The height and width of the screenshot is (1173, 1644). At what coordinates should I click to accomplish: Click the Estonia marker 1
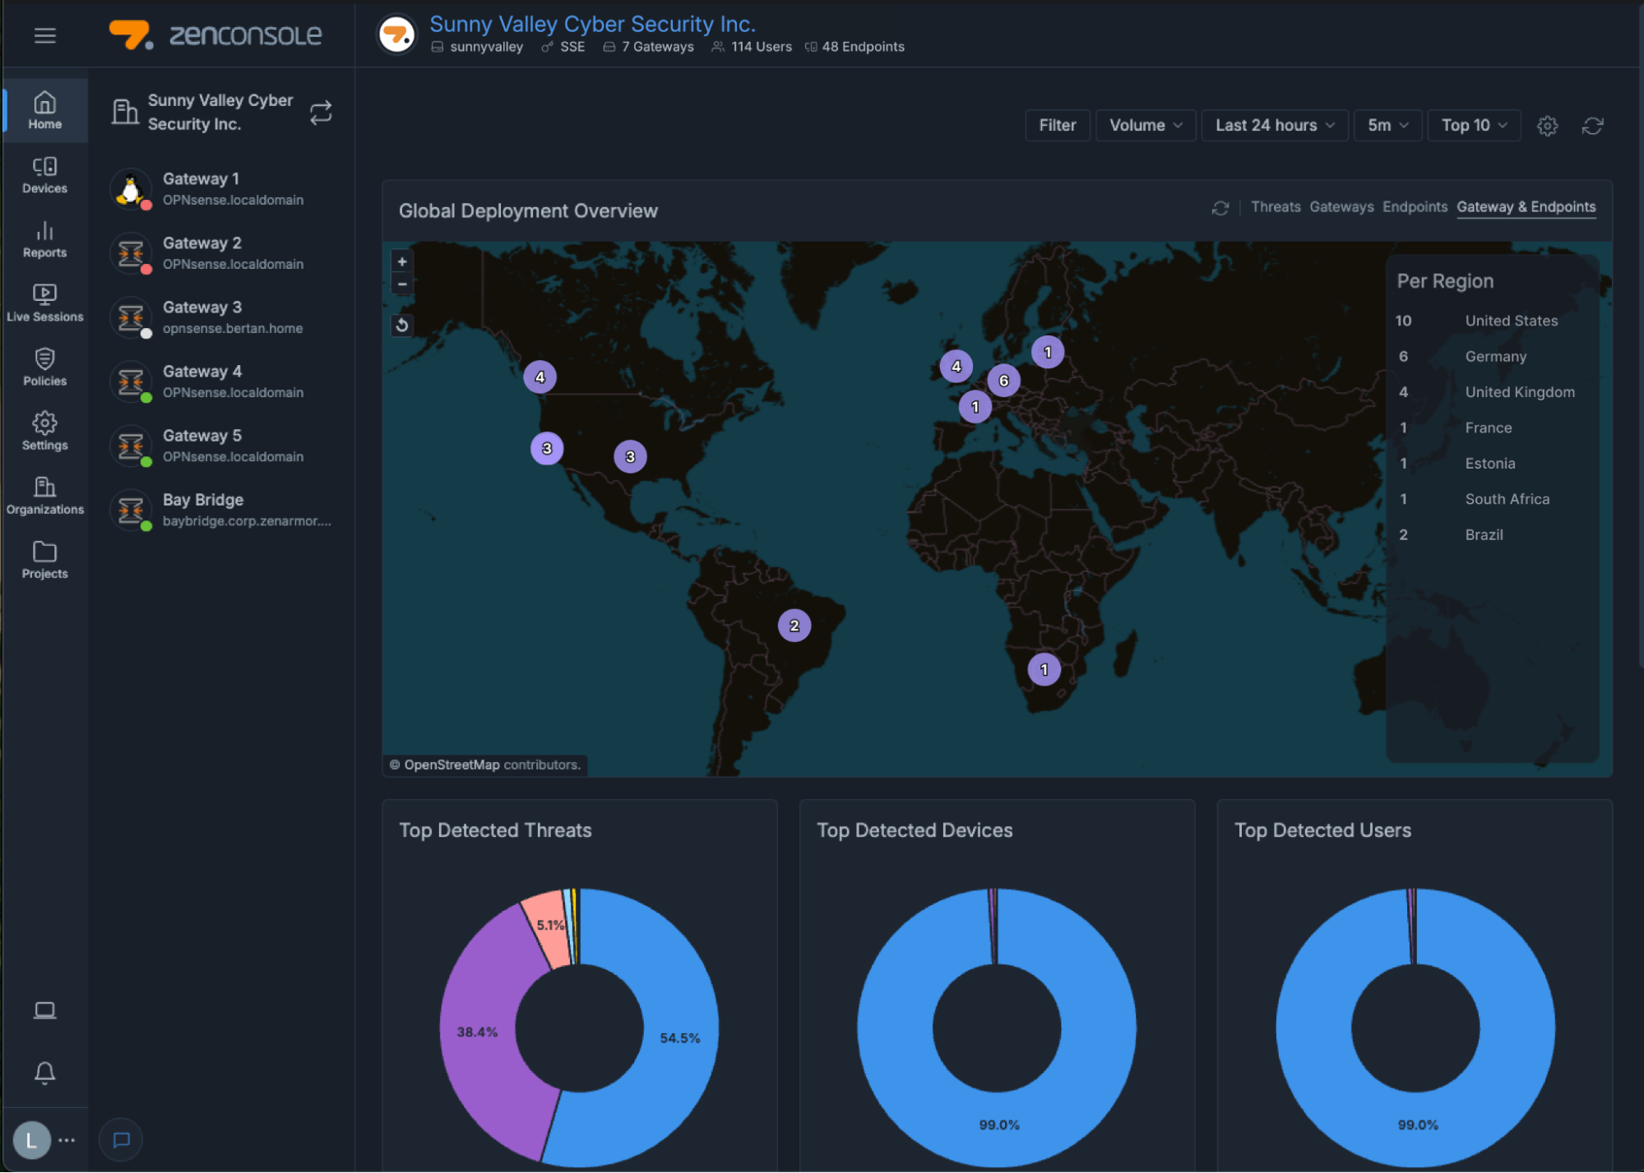[1047, 352]
